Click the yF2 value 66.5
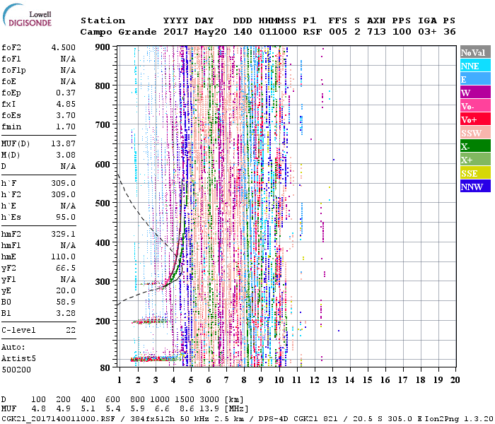 coord(66,268)
